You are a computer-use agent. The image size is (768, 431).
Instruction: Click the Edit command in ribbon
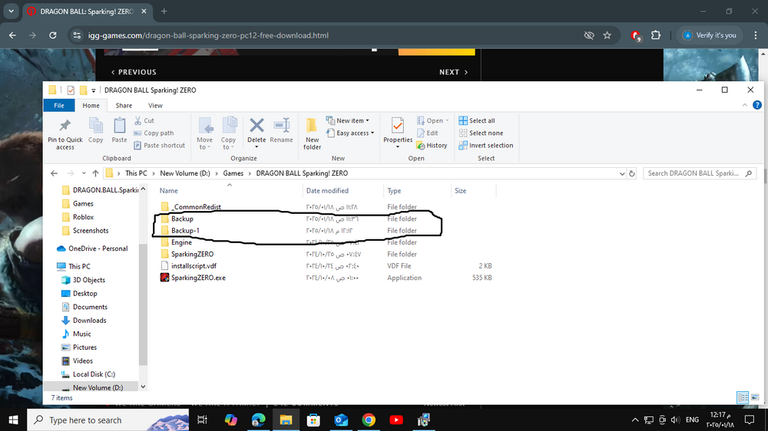pyautogui.click(x=427, y=133)
